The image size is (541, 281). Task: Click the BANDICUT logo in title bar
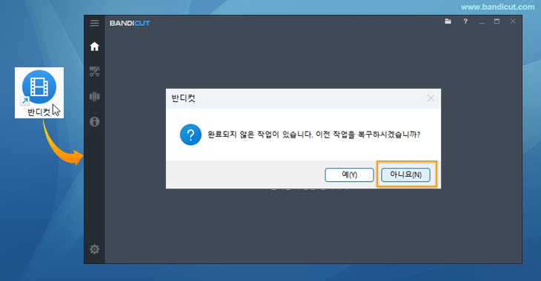[x=130, y=23]
